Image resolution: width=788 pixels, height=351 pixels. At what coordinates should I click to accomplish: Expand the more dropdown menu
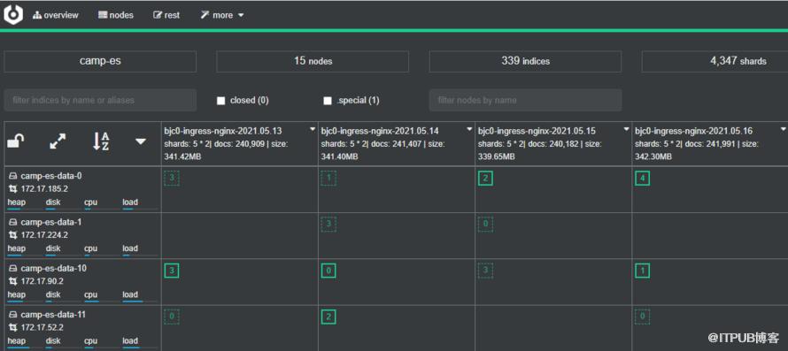(x=221, y=15)
